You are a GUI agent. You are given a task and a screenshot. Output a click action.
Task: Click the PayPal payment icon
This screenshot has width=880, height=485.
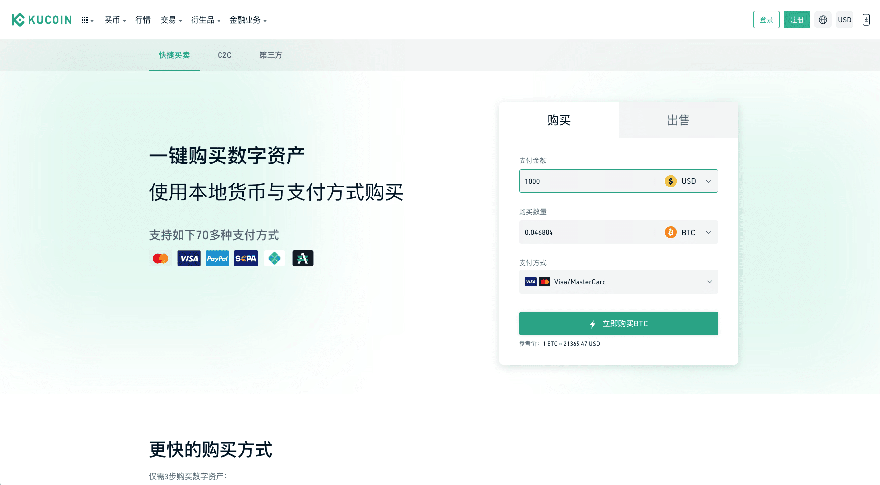click(x=217, y=258)
